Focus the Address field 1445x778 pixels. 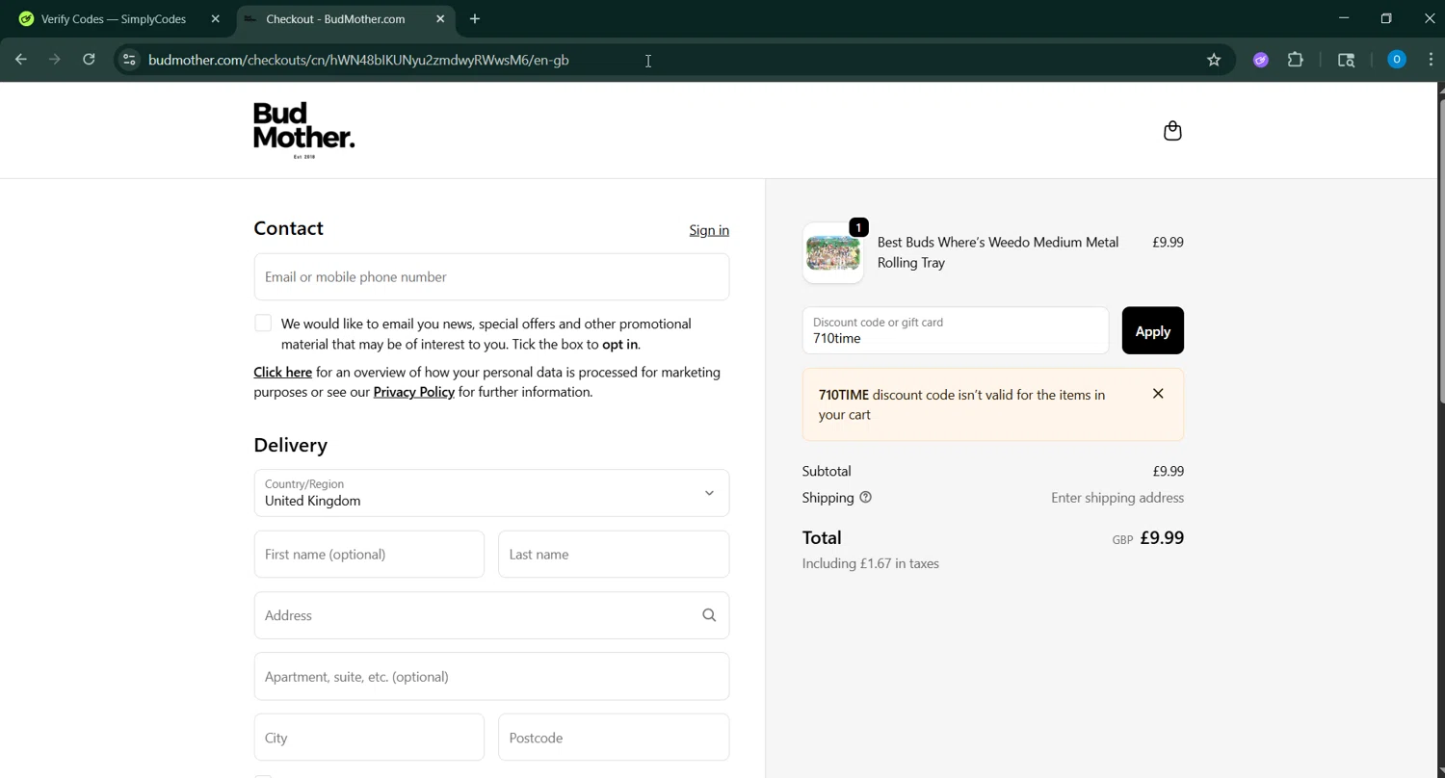(491, 615)
